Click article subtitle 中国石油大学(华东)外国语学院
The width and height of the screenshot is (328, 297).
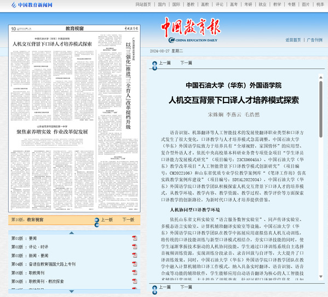click(x=234, y=85)
